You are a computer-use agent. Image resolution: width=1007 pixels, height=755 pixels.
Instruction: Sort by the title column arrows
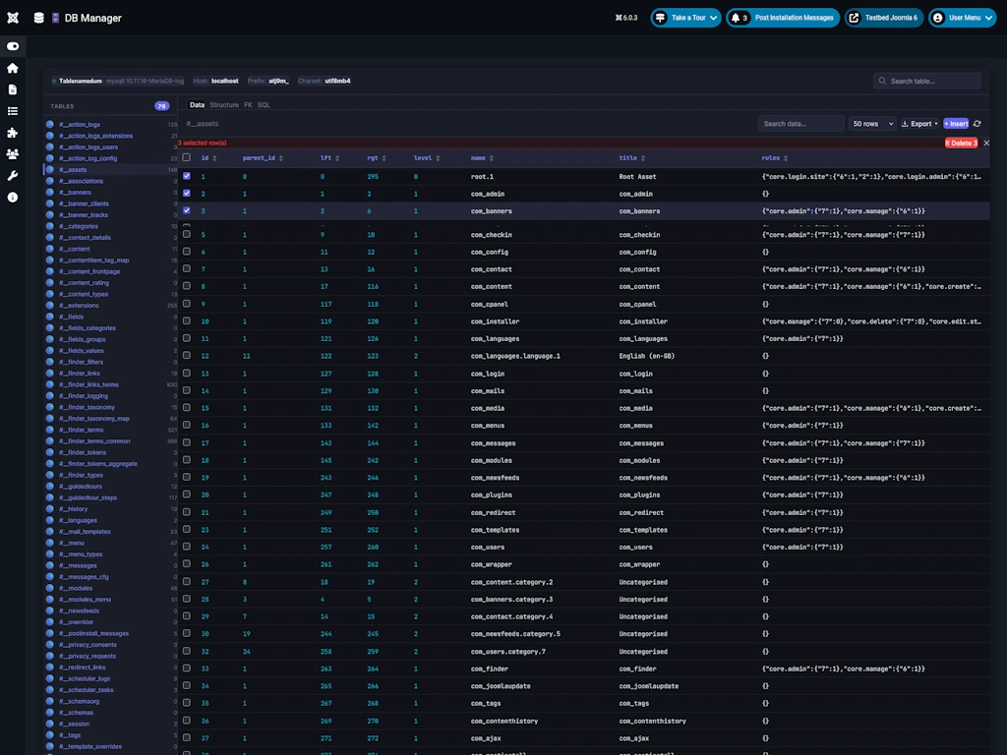click(x=643, y=158)
